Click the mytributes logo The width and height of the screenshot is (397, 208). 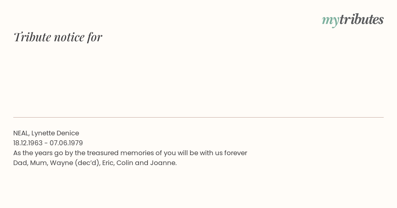pos(353,20)
